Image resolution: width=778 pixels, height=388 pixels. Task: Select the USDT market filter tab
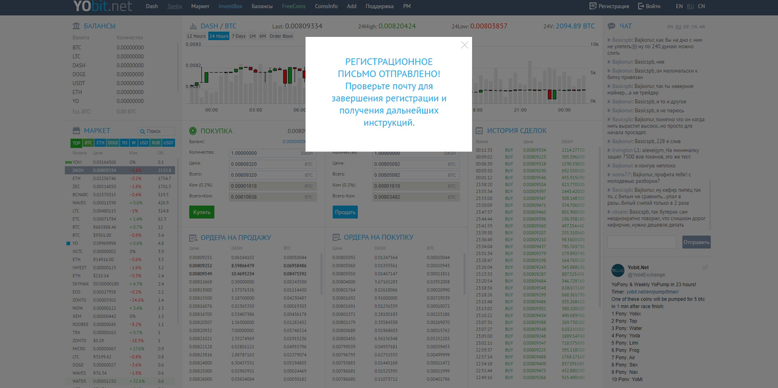[169, 143]
